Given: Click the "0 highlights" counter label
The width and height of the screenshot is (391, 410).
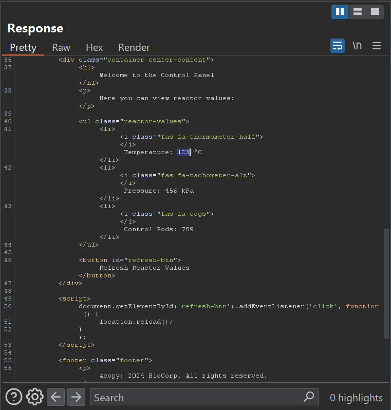Looking at the screenshot, I should pos(356,398).
